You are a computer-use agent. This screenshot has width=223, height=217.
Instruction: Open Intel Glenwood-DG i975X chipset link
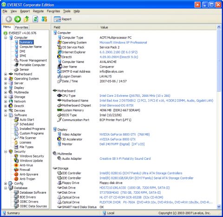[117, 105]
